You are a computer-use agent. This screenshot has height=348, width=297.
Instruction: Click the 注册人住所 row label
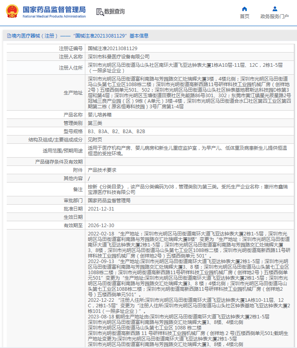(x=71, y=68)
